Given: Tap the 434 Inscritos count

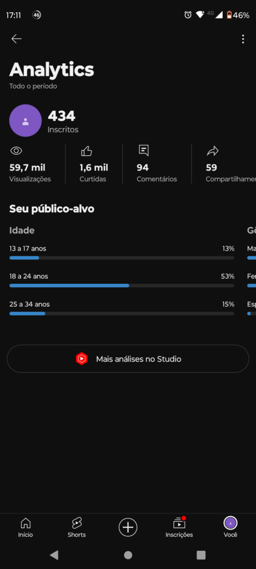Looking at the screenshot, I should click(x=62, y=122).
